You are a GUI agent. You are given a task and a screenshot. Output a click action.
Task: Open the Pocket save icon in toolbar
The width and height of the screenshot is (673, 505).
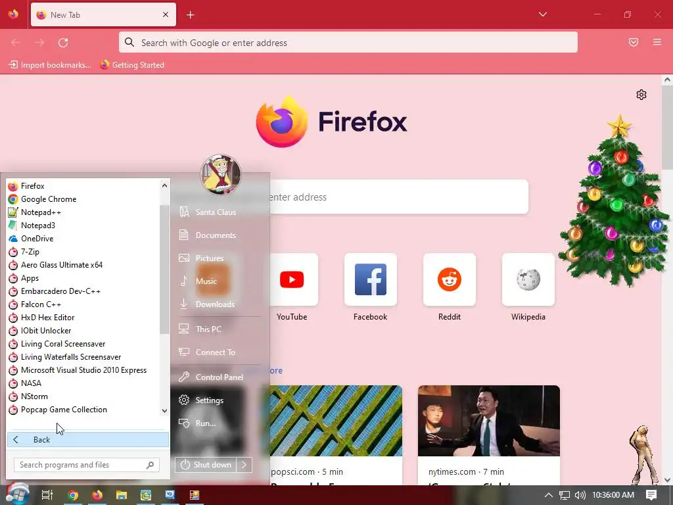pos(634,42)
